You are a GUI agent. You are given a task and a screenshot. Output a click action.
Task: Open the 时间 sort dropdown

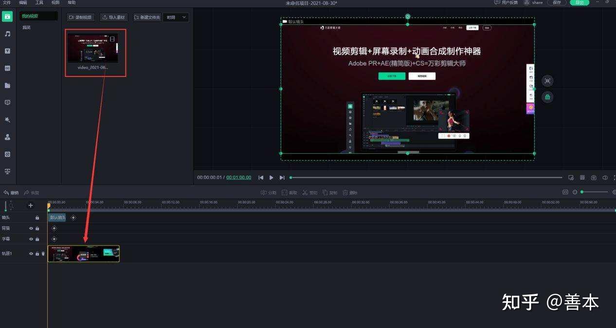[x=176, y=17]
